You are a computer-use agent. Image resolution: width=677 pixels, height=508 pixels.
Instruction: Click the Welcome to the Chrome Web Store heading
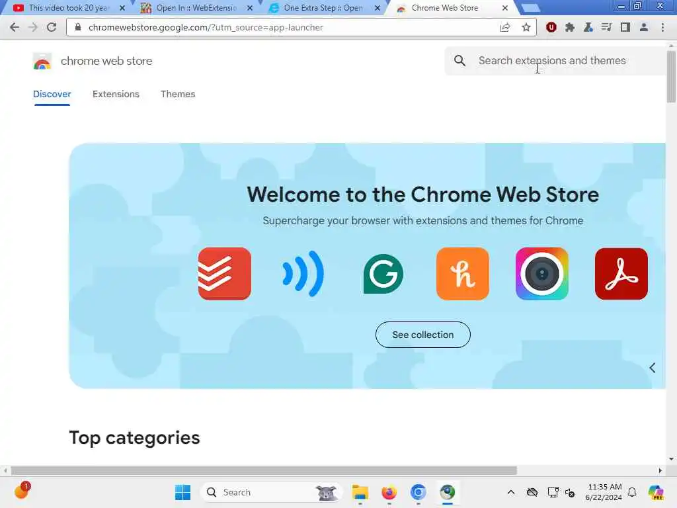[x=422, y=194]
